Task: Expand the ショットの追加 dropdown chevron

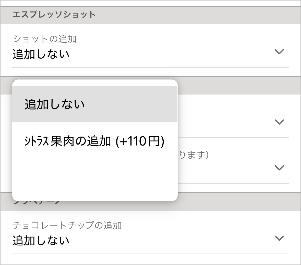Action: [279, 52]
